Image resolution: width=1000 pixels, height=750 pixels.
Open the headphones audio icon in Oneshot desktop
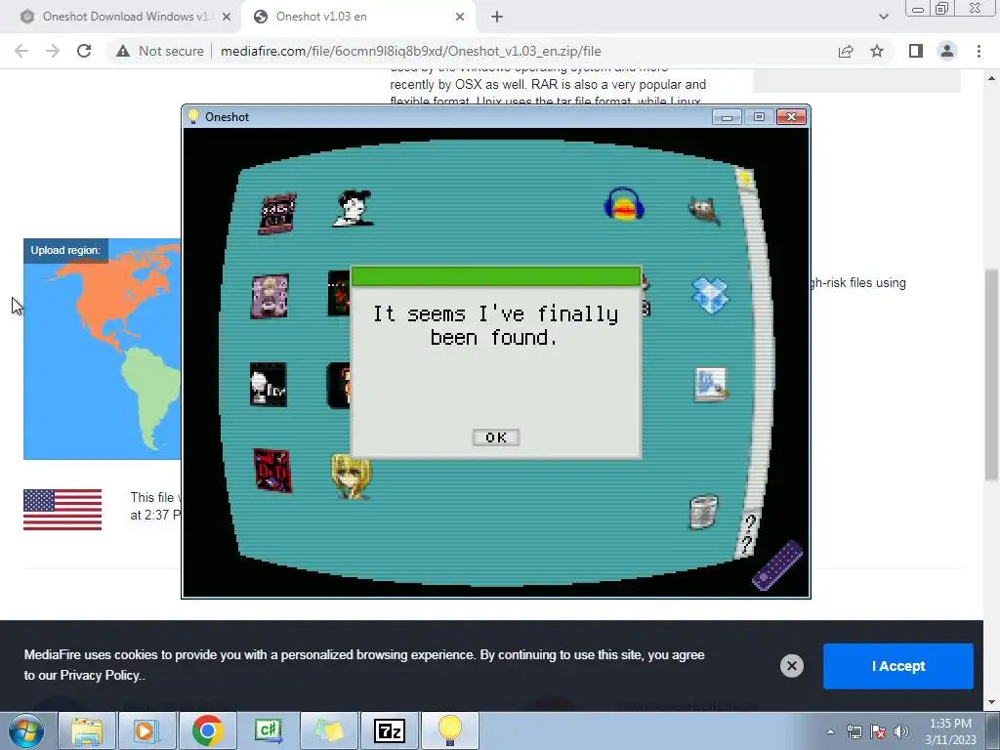pos(624,205)
